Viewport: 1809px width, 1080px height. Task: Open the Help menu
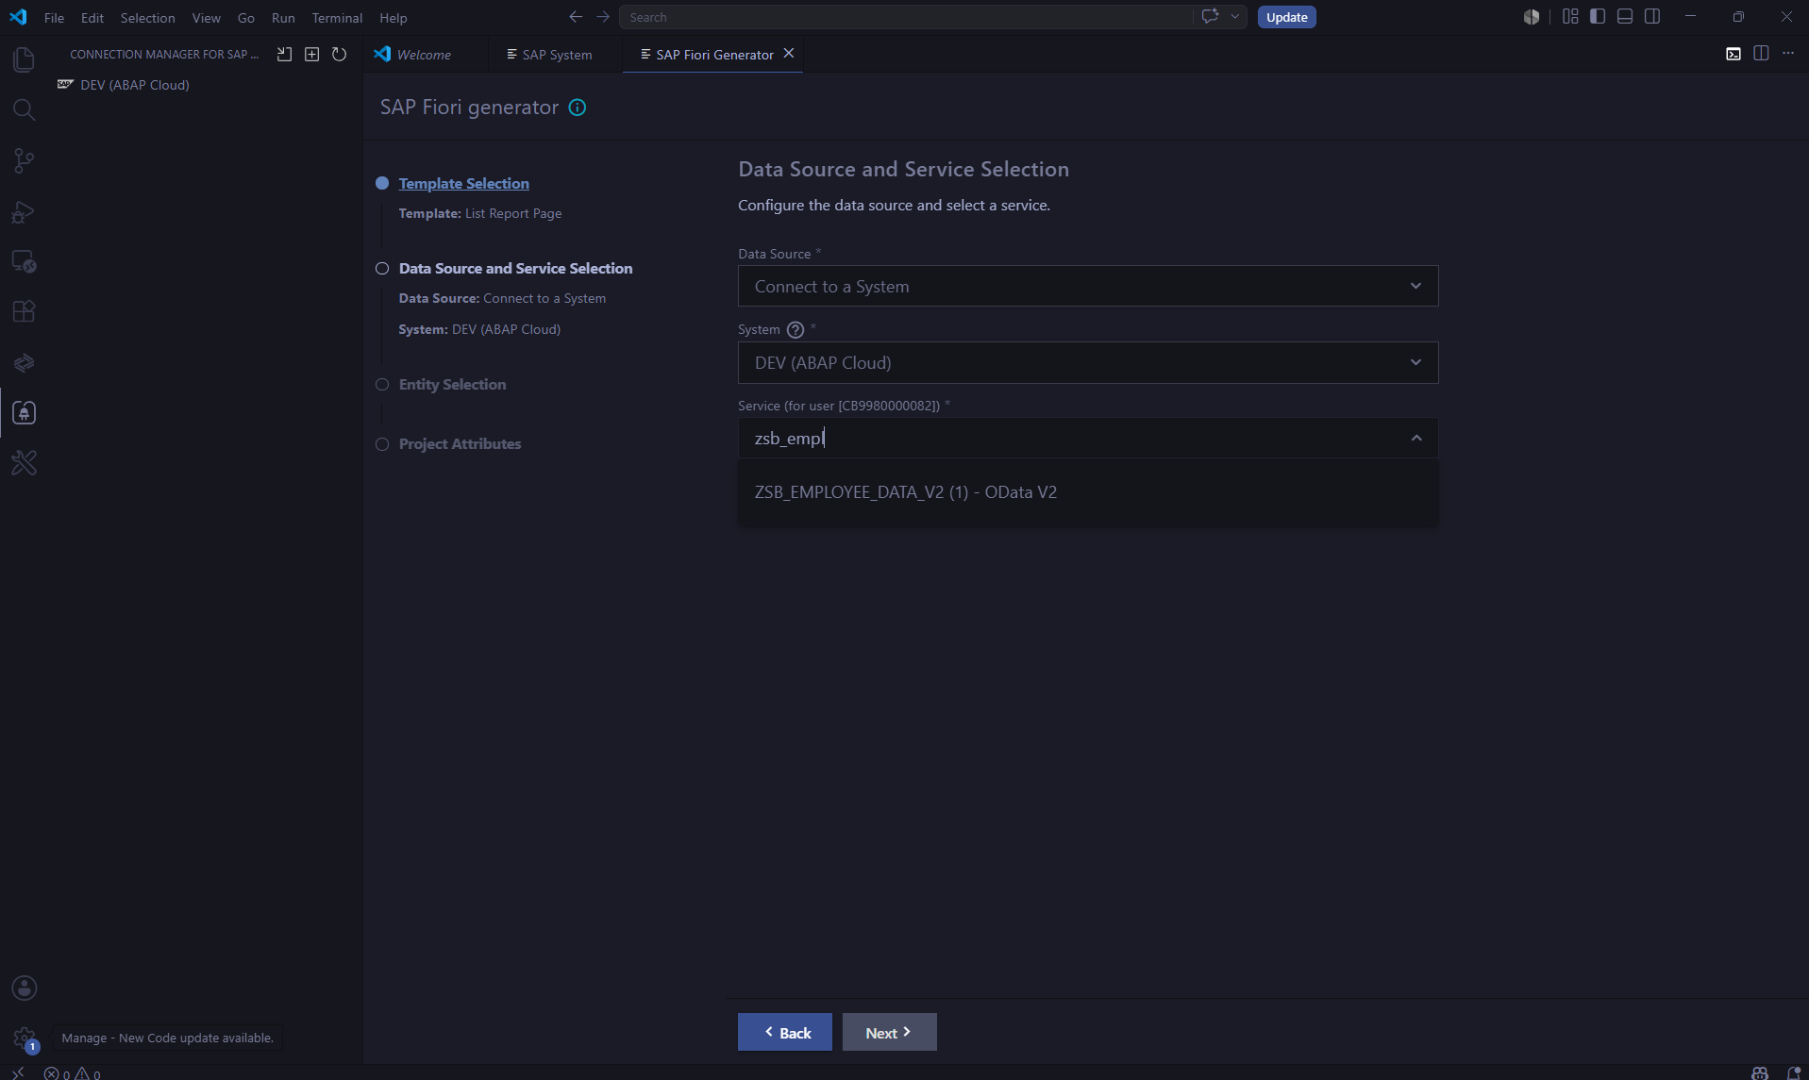(393, 18)
